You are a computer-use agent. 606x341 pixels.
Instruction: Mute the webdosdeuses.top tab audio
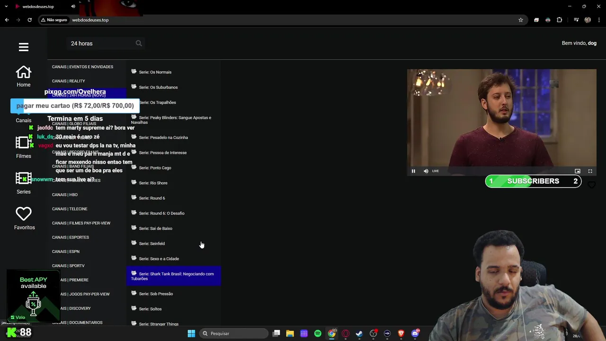[x=73, y=7]
